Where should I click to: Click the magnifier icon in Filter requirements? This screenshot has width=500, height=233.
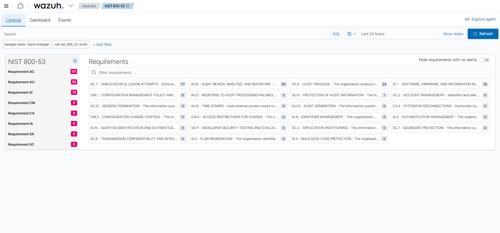[94, 73]
